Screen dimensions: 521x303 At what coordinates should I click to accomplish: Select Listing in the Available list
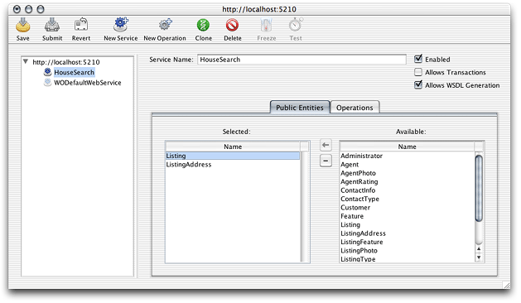(x=408, y=225)
